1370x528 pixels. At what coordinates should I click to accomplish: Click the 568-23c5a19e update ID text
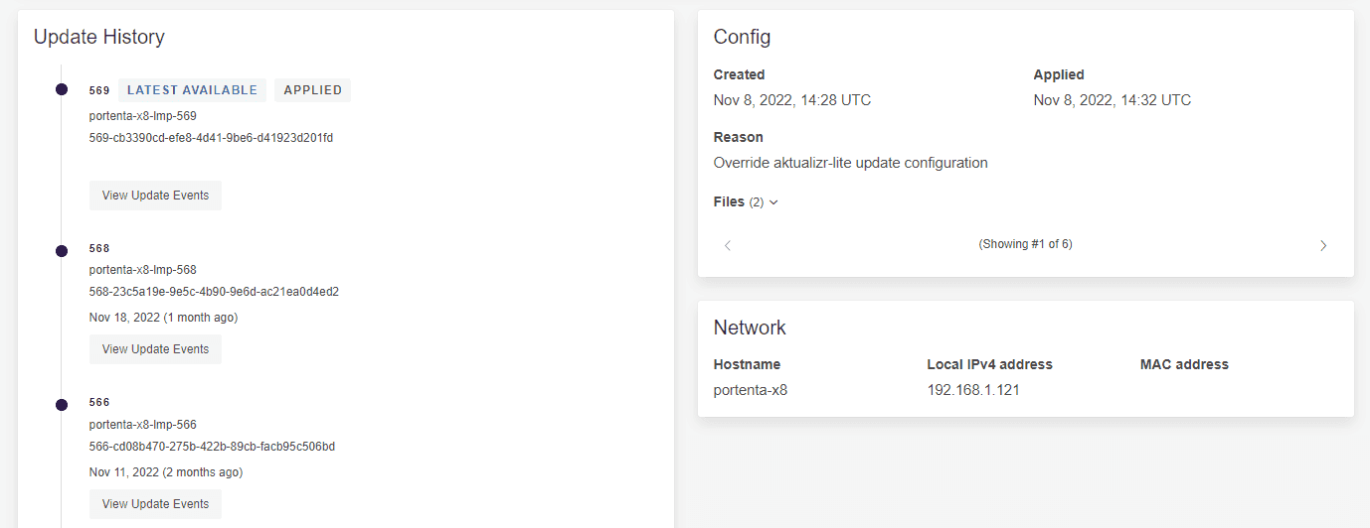coord(214,292)
